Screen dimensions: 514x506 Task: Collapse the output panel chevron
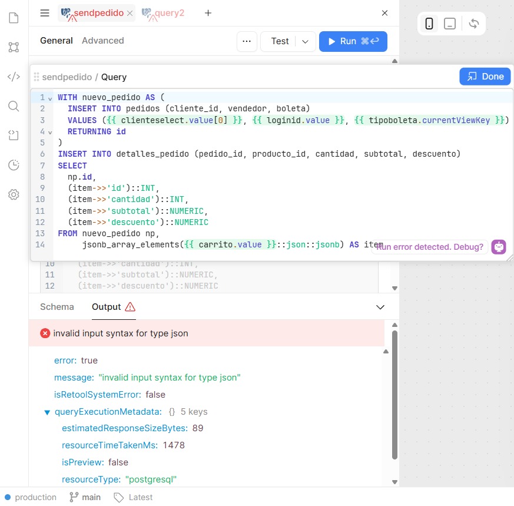[x=380, y=307]
